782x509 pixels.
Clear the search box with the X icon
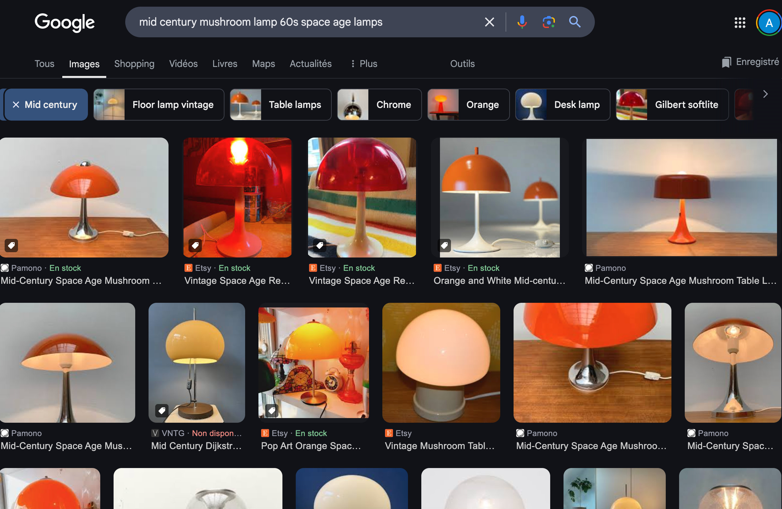click(489, 22)
